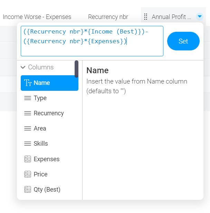Click the lines icon next to Type
210x213 pixels.
coord(28,98)
